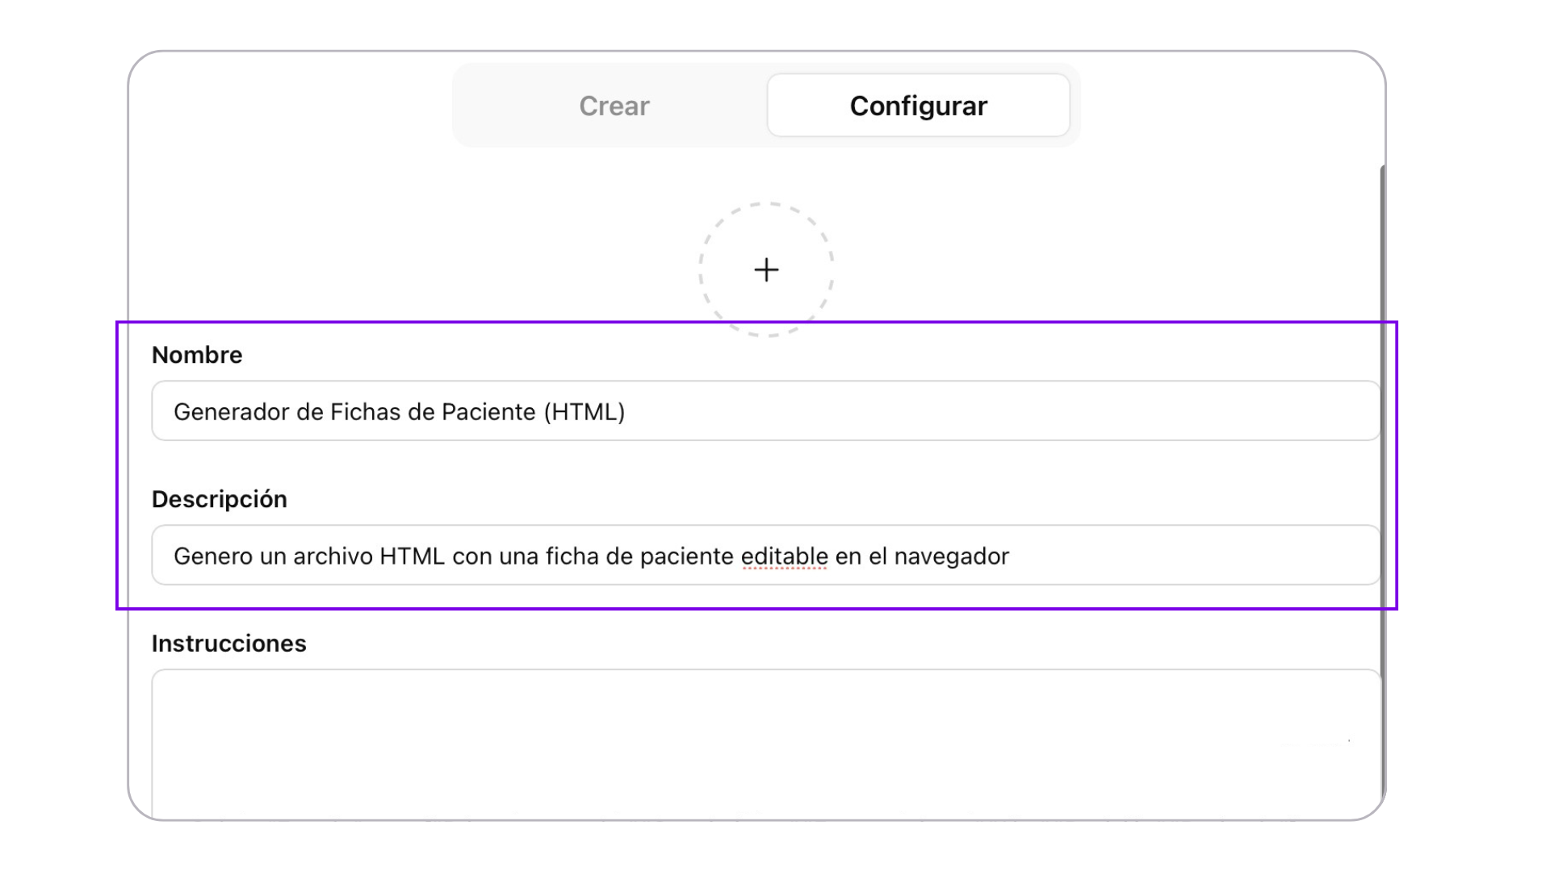The height and width of the screenshot is (871, 1550).
Task: Click the 'Descripción' field label
Action: [220, 499]
